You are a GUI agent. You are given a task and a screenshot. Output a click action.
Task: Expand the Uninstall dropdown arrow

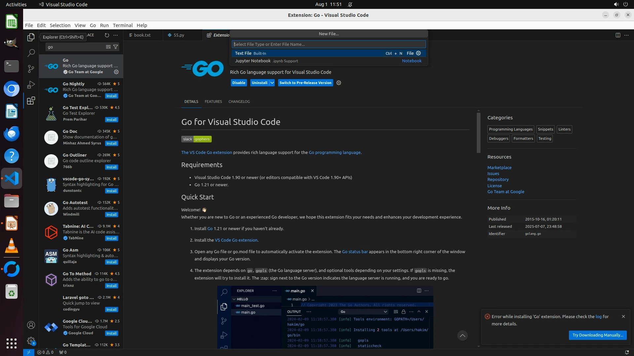point(272,83)
